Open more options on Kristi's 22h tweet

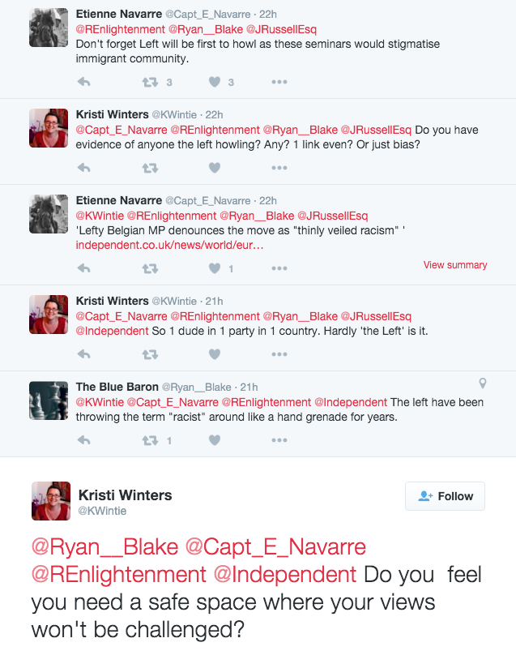(x=279, y=168)
